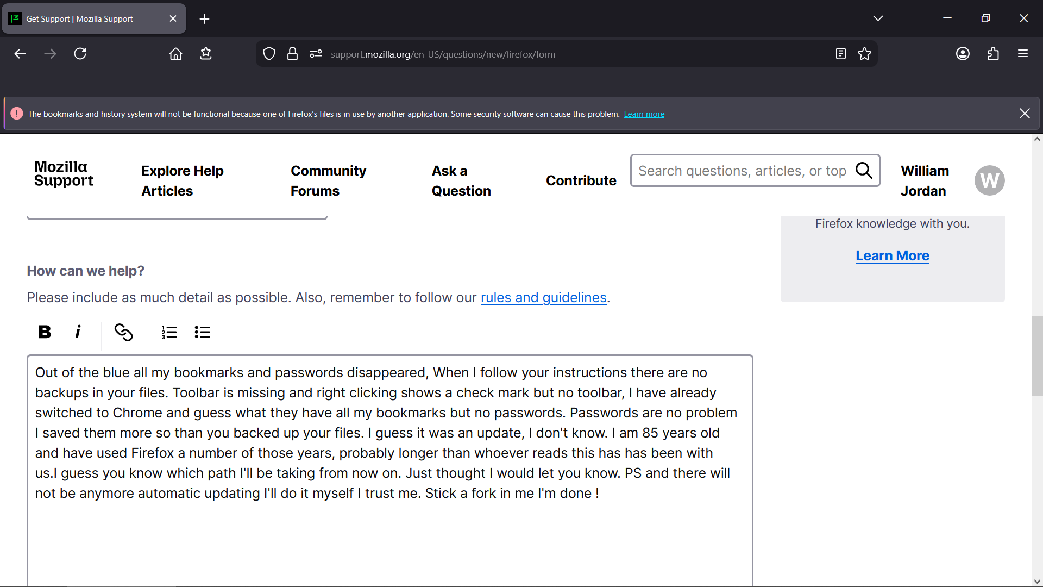Image resolution: width=1043 pixels, height=587 pixels.
Task: Insert a bulleted list
Action: 202,332
